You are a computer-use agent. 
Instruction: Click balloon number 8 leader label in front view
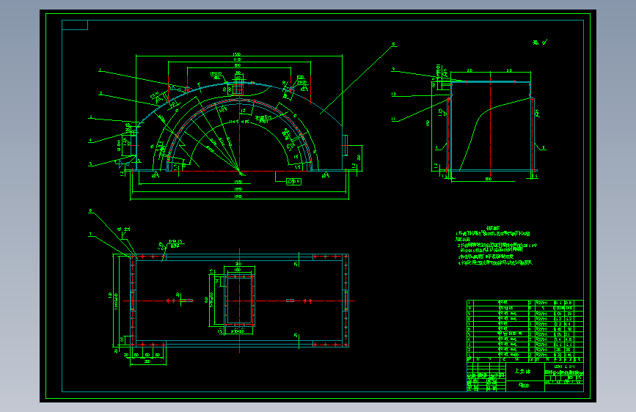(393, 44)
